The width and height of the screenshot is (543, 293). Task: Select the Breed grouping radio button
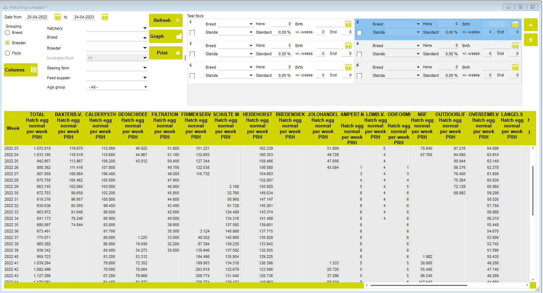7,33
